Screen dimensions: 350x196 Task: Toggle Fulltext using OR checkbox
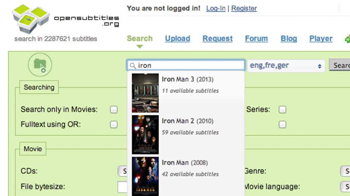(x=114, y=124)
